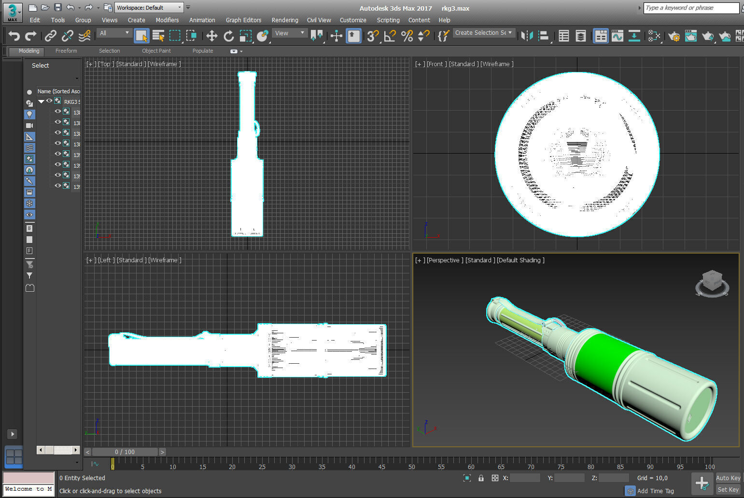
Task: Expand the Redo history dropdown arrow
Action: click(98, 8)
